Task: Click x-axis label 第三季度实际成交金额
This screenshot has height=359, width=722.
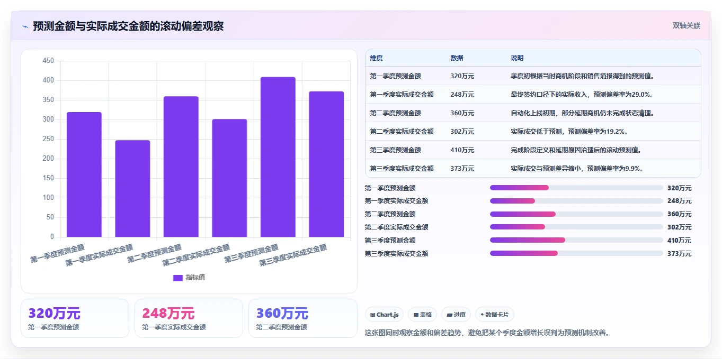Action: (293, 255)
